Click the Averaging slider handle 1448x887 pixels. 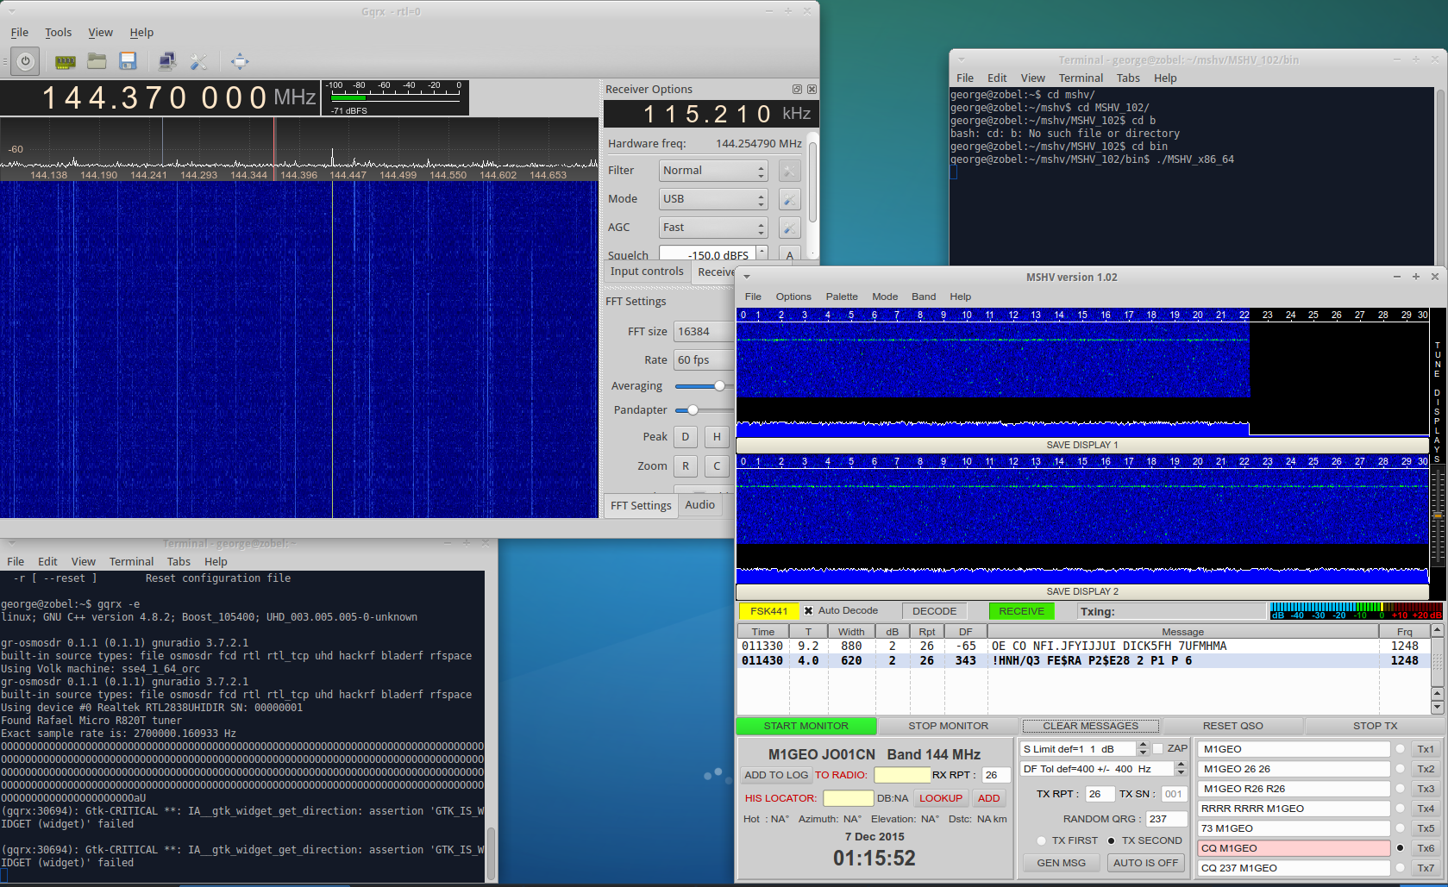tap(719, 386)
